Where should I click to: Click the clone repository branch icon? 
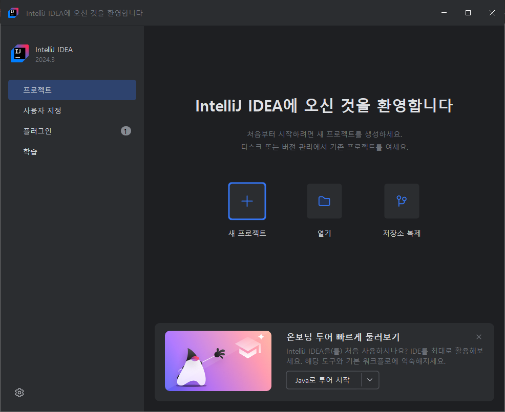402,201
